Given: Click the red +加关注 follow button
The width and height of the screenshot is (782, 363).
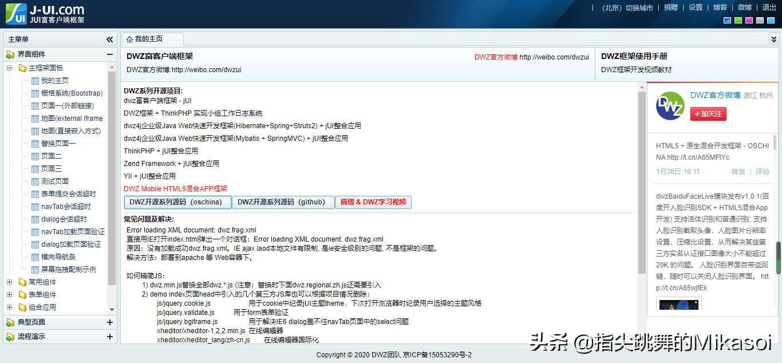Looking at the screenshot, I should pos(708,114).
